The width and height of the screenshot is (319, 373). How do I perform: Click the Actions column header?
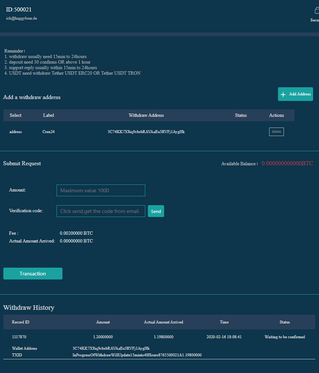point(276,115)
